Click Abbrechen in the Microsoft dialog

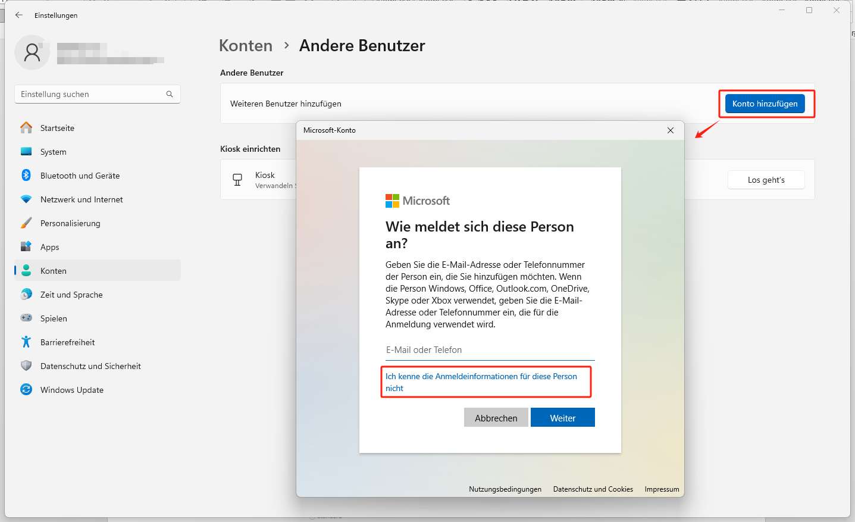click(x=496, y=418)
